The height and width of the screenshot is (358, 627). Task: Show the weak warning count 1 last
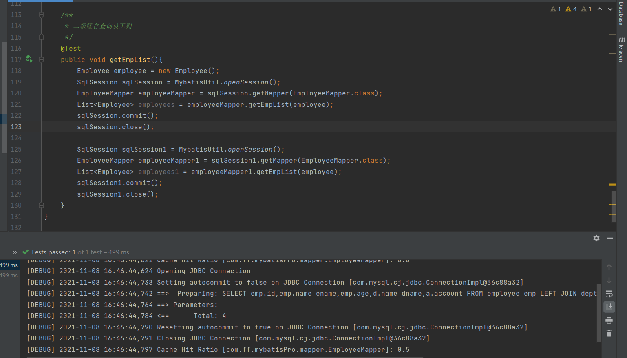[586, 9]
